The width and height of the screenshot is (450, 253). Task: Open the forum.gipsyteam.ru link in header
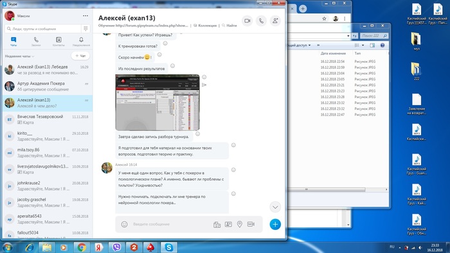(x=152, y=26)
